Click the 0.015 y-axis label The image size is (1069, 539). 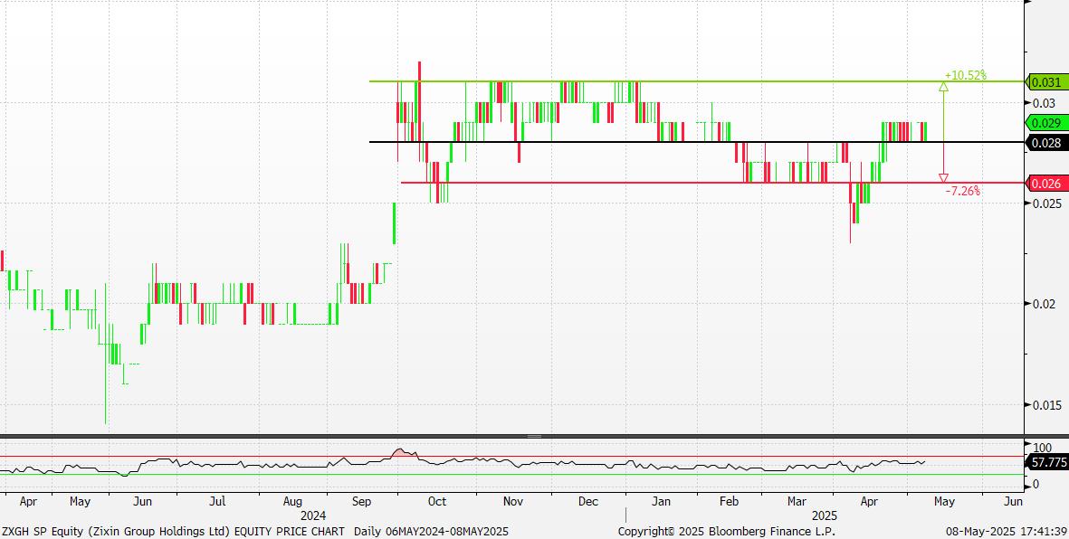[1046, 405]
